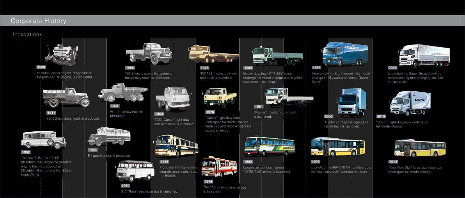Click the Corporate History header title
Image resolution: width=465 pixels, height=198 pixels.
click(39, 21)
